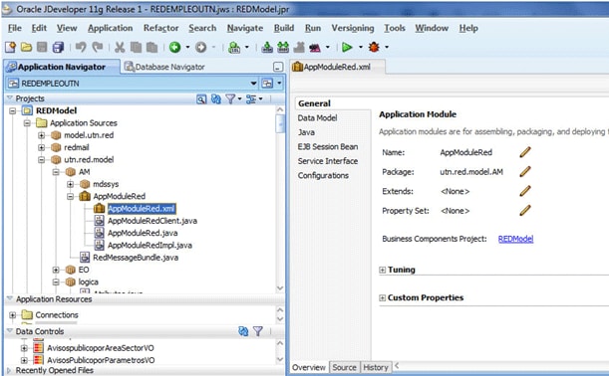Screen dimensions: 609x376
Task: Expand the model.utn.red package node
Action: (x=41, y=135)
